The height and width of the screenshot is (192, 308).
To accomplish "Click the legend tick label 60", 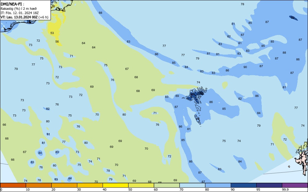I will click(156, 190).
